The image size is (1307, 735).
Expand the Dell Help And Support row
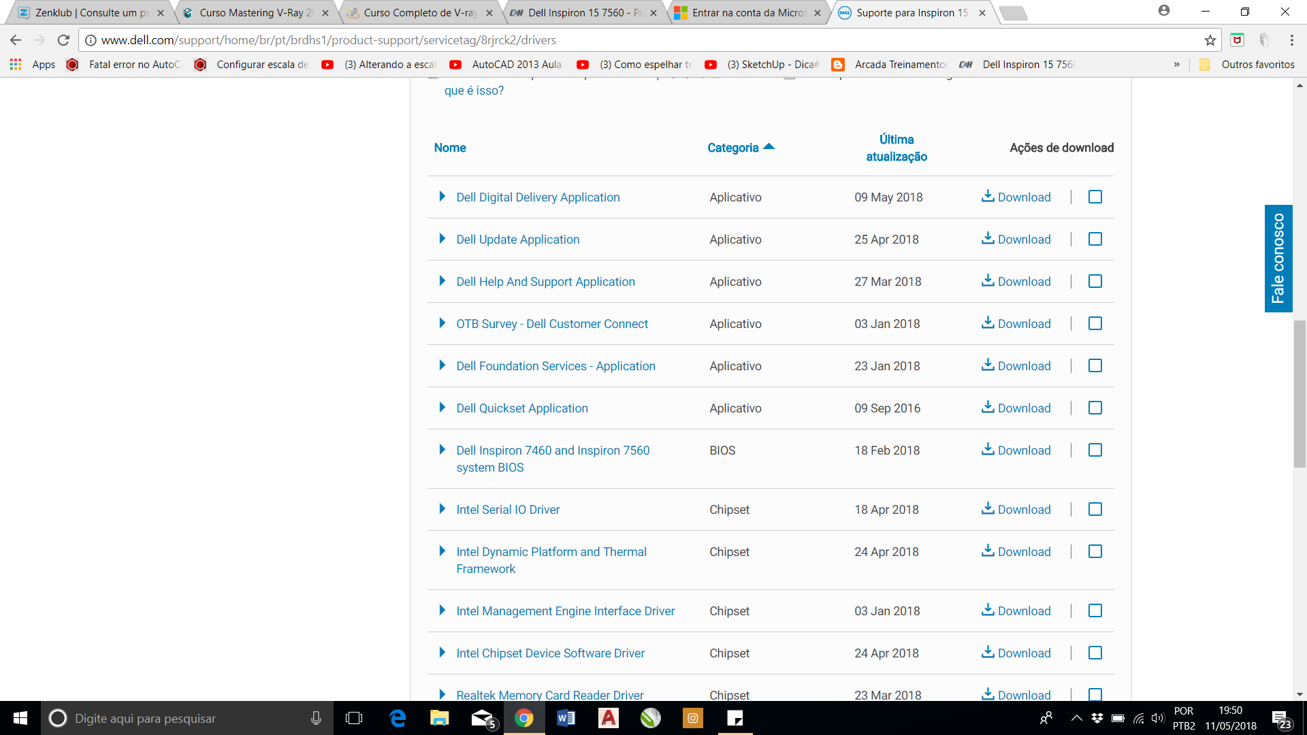[x=442, y=280]
